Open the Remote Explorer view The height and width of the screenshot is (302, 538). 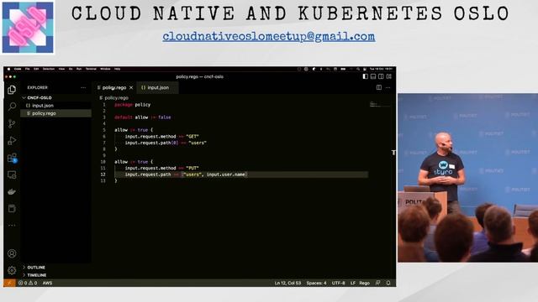pos(12,175)
